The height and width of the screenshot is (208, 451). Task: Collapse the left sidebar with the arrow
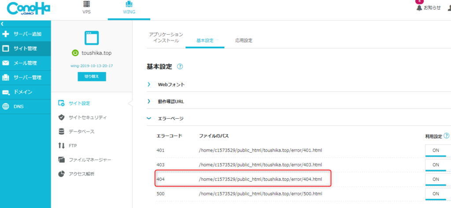[x=3, y=24]
